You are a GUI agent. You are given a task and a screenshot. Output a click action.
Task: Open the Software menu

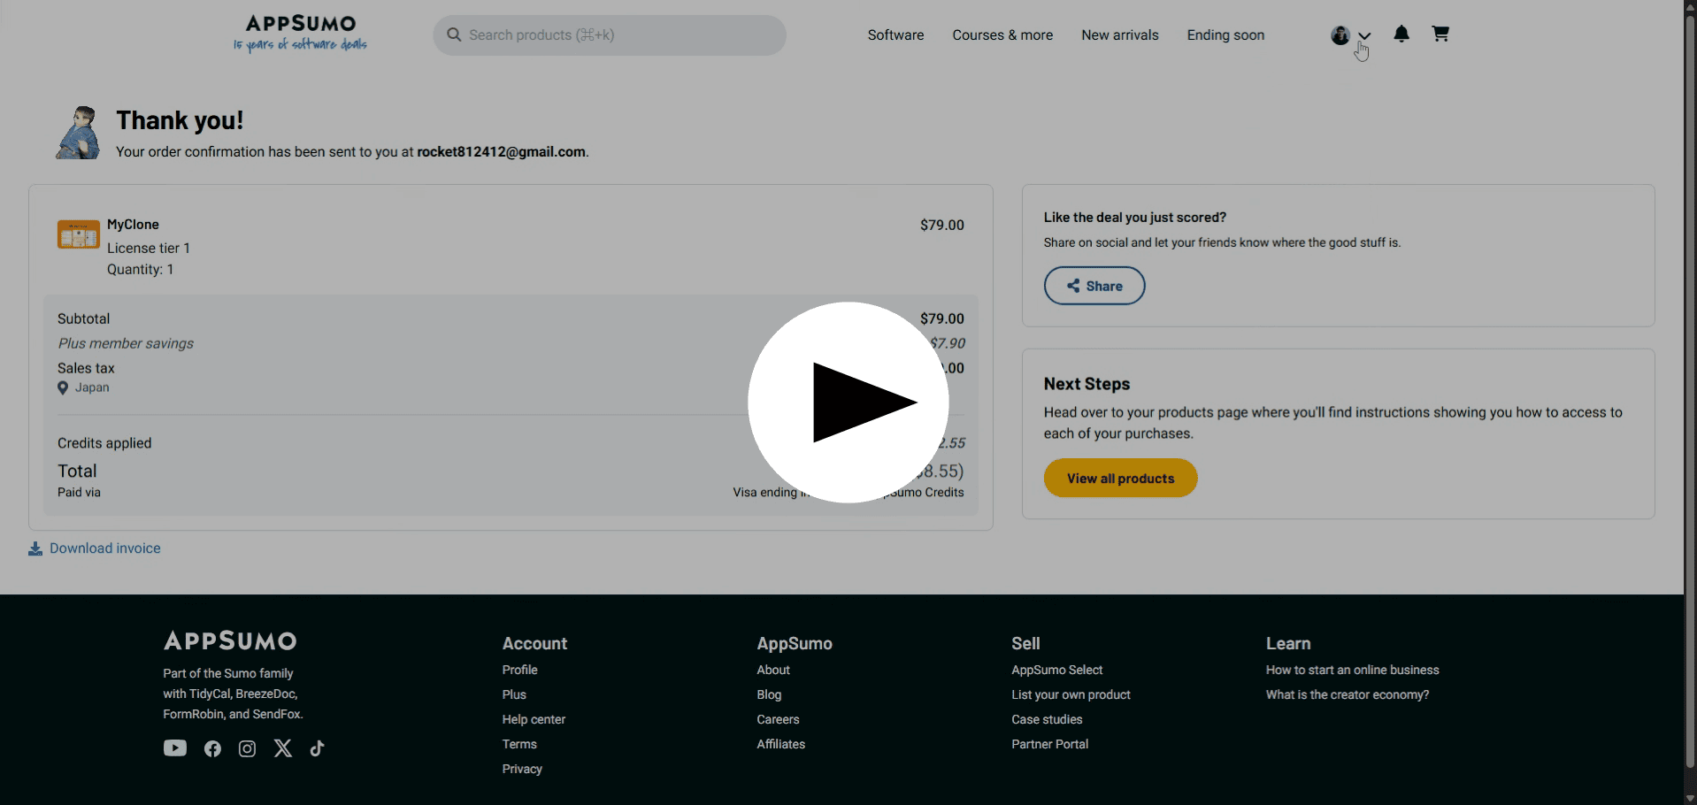click(x=895, y=35)
